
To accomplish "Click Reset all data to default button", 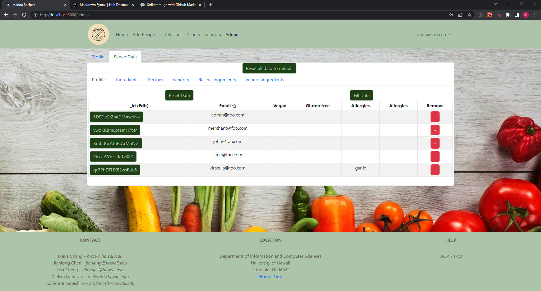I will click(269, 68).
